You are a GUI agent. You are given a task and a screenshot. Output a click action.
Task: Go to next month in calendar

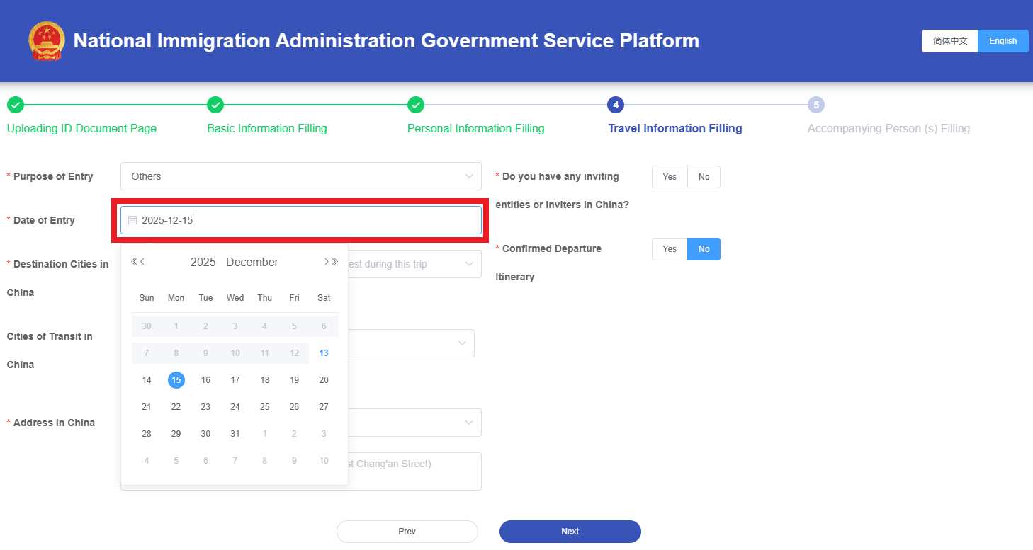[x=327, y=262]
